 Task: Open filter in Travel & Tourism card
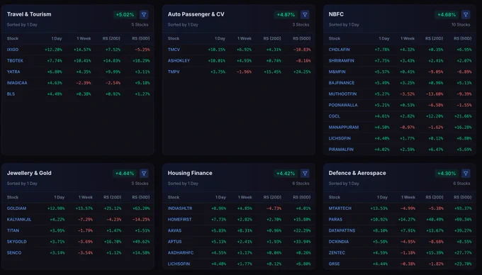click(144, 14)
